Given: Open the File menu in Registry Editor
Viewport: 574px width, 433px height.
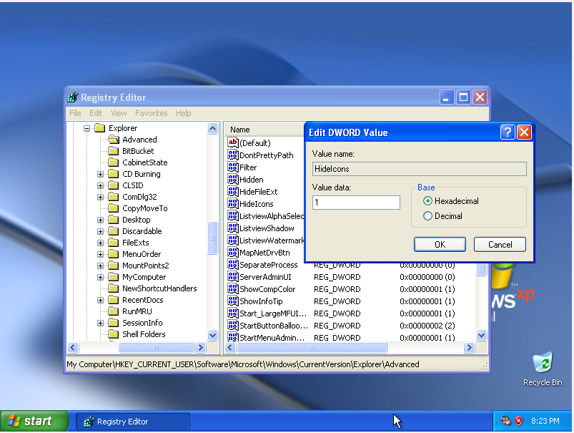Looking at the screenshot, I should [75, 113].
